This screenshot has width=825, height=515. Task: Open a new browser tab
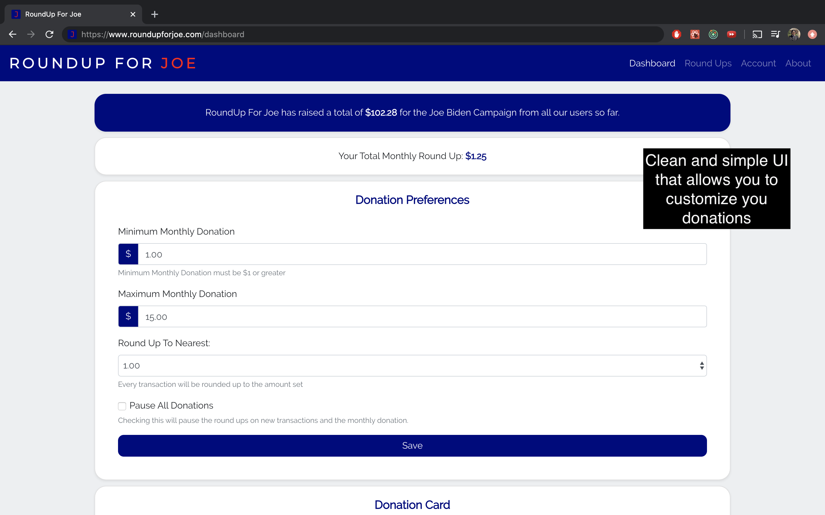coord(154,14)
